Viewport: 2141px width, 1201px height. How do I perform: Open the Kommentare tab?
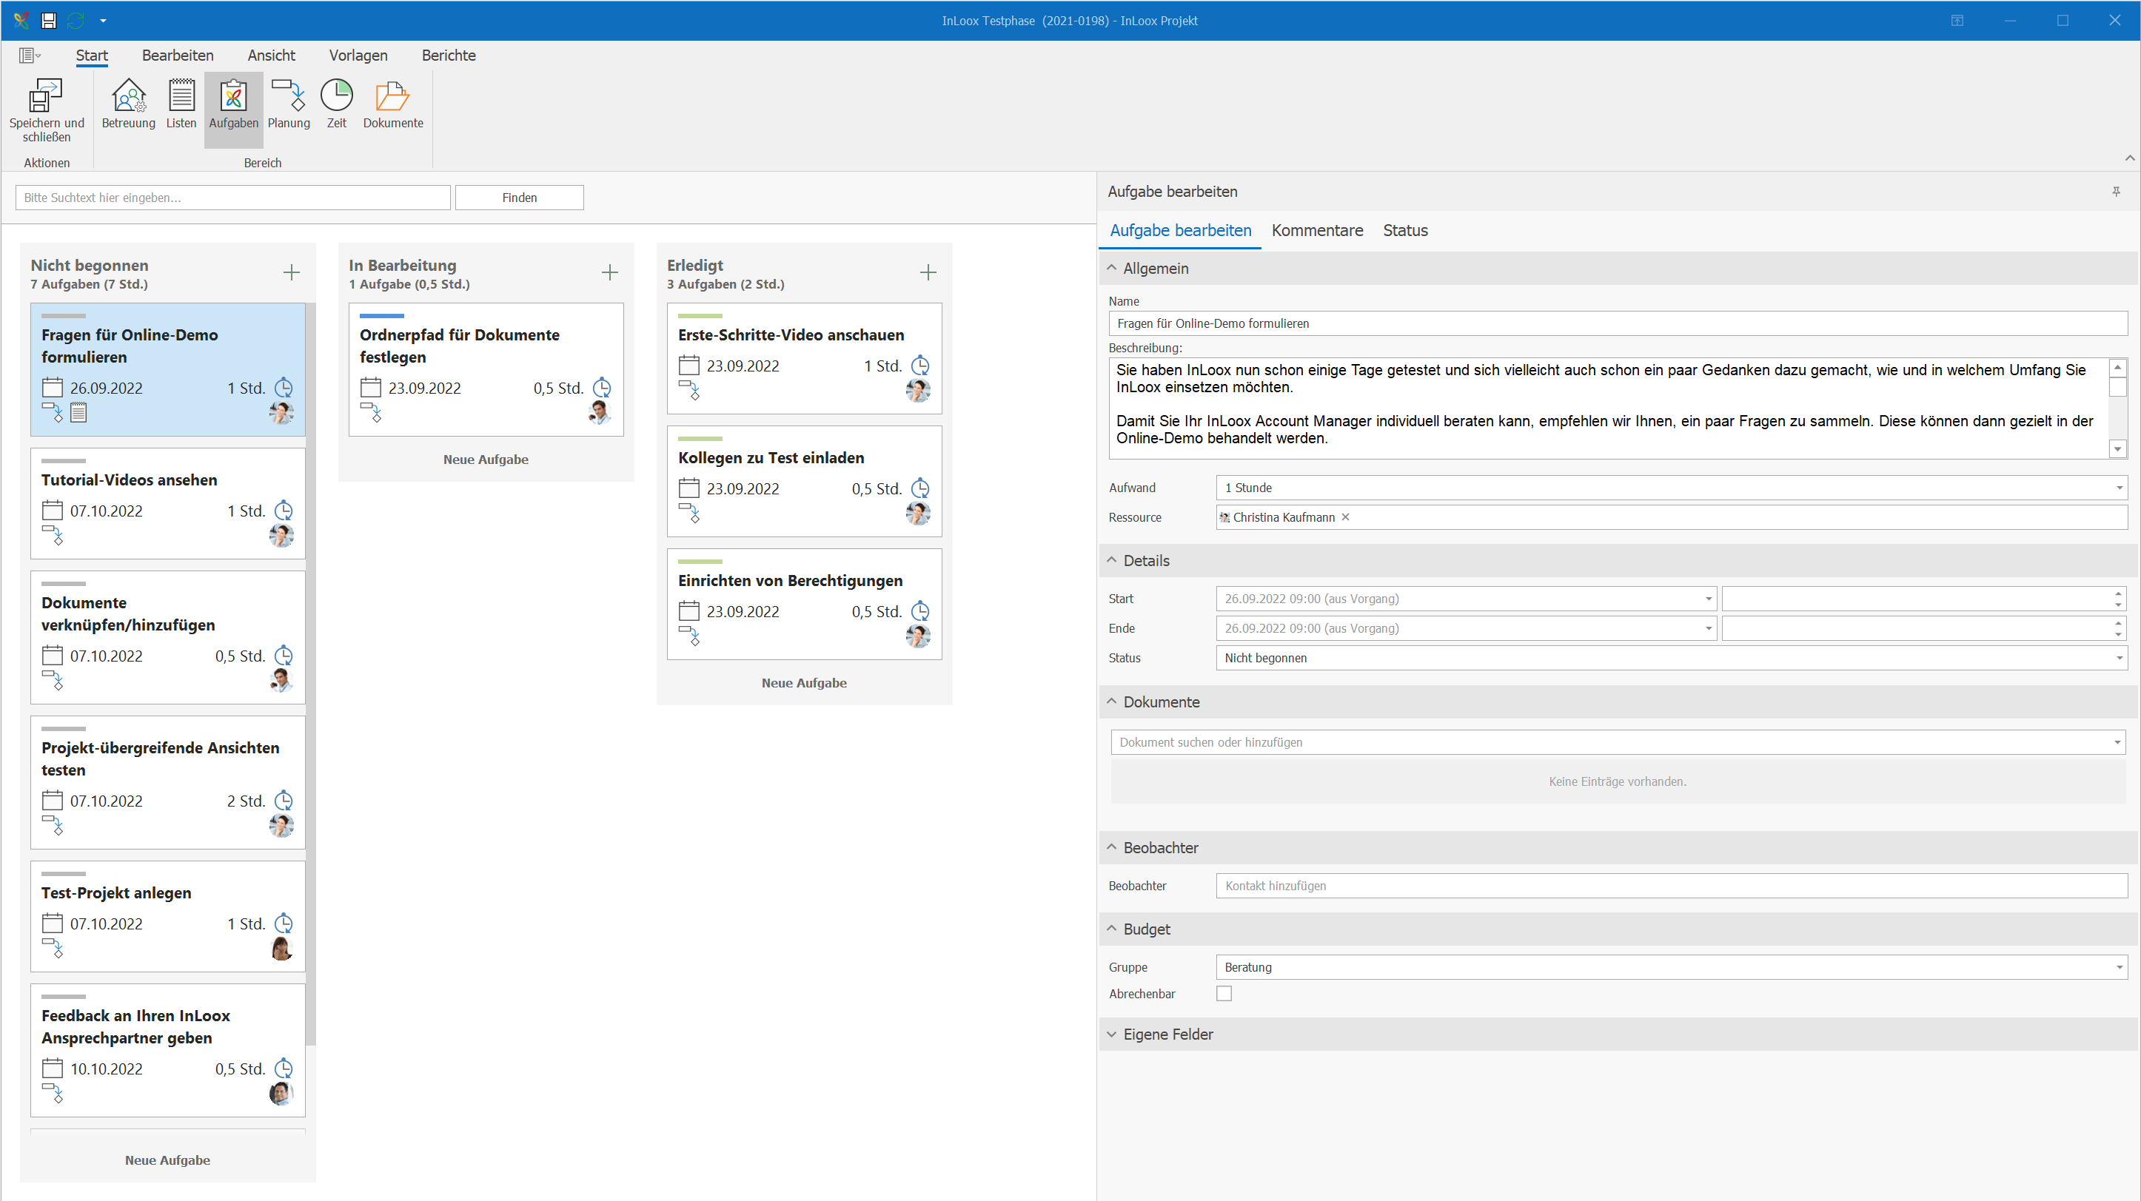(x=1317, y=231)
